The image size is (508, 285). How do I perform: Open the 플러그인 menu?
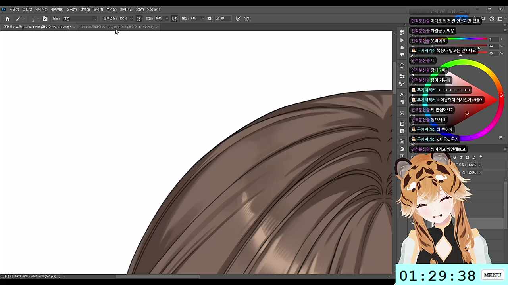click(126, 9)
